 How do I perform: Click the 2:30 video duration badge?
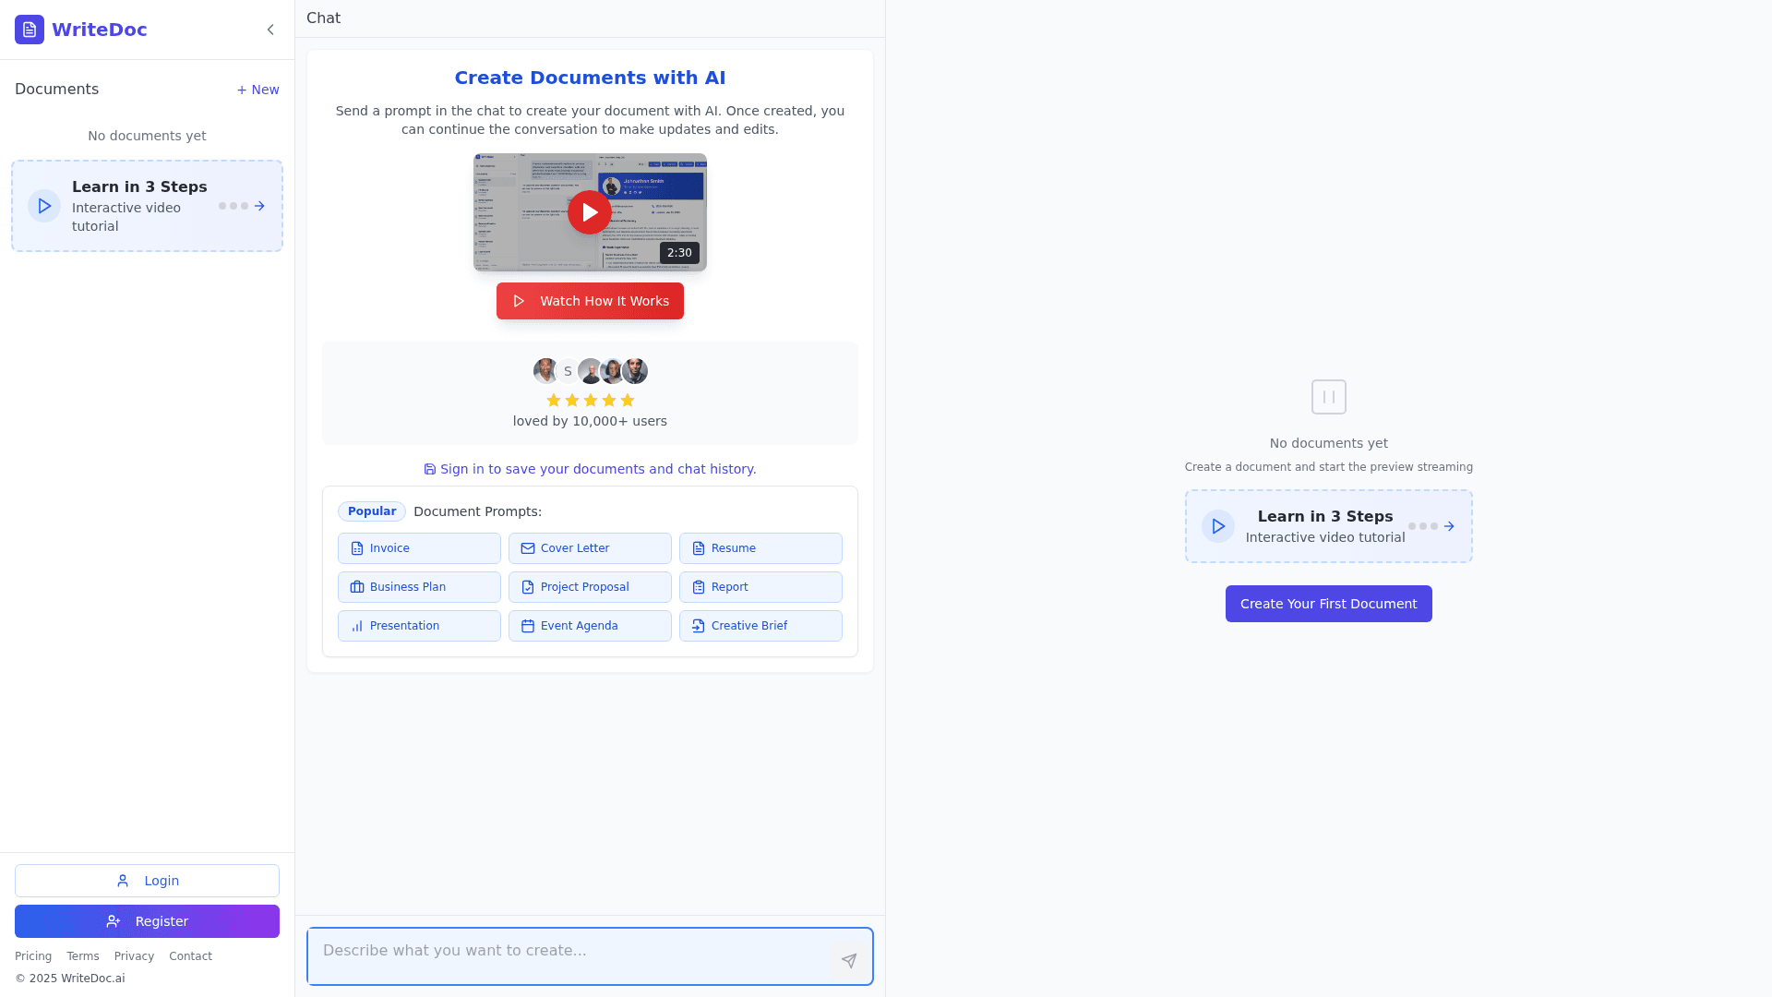679,253
